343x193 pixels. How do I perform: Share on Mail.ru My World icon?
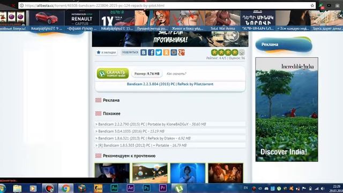[174, 53]
